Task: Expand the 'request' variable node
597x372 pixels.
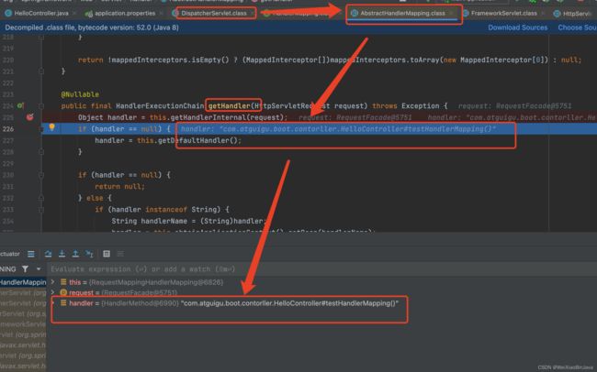Action: coord(53,292)
